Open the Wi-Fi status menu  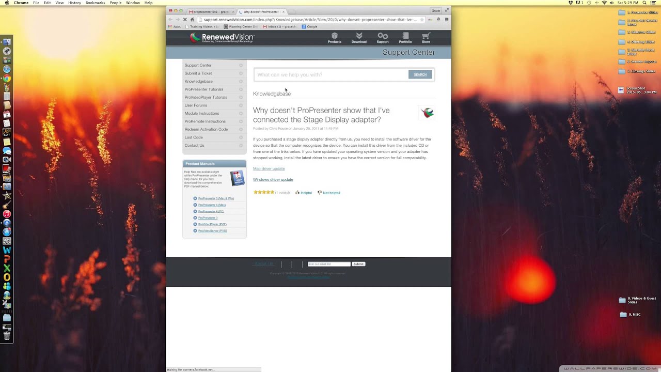pyautogui.click(x=604, y=3)
